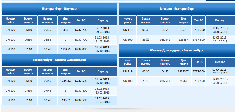Click the Екатеринбург - Москва-Домодедово section header
The width and height of the screenshot is (236, 112).
(59, 60)
